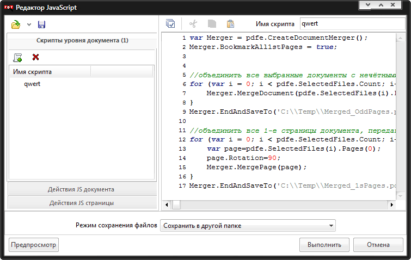The width and height of the screenshot is (411, 260).
Task: Click the Имя скрипта column header
Action: tap(50, 71)
